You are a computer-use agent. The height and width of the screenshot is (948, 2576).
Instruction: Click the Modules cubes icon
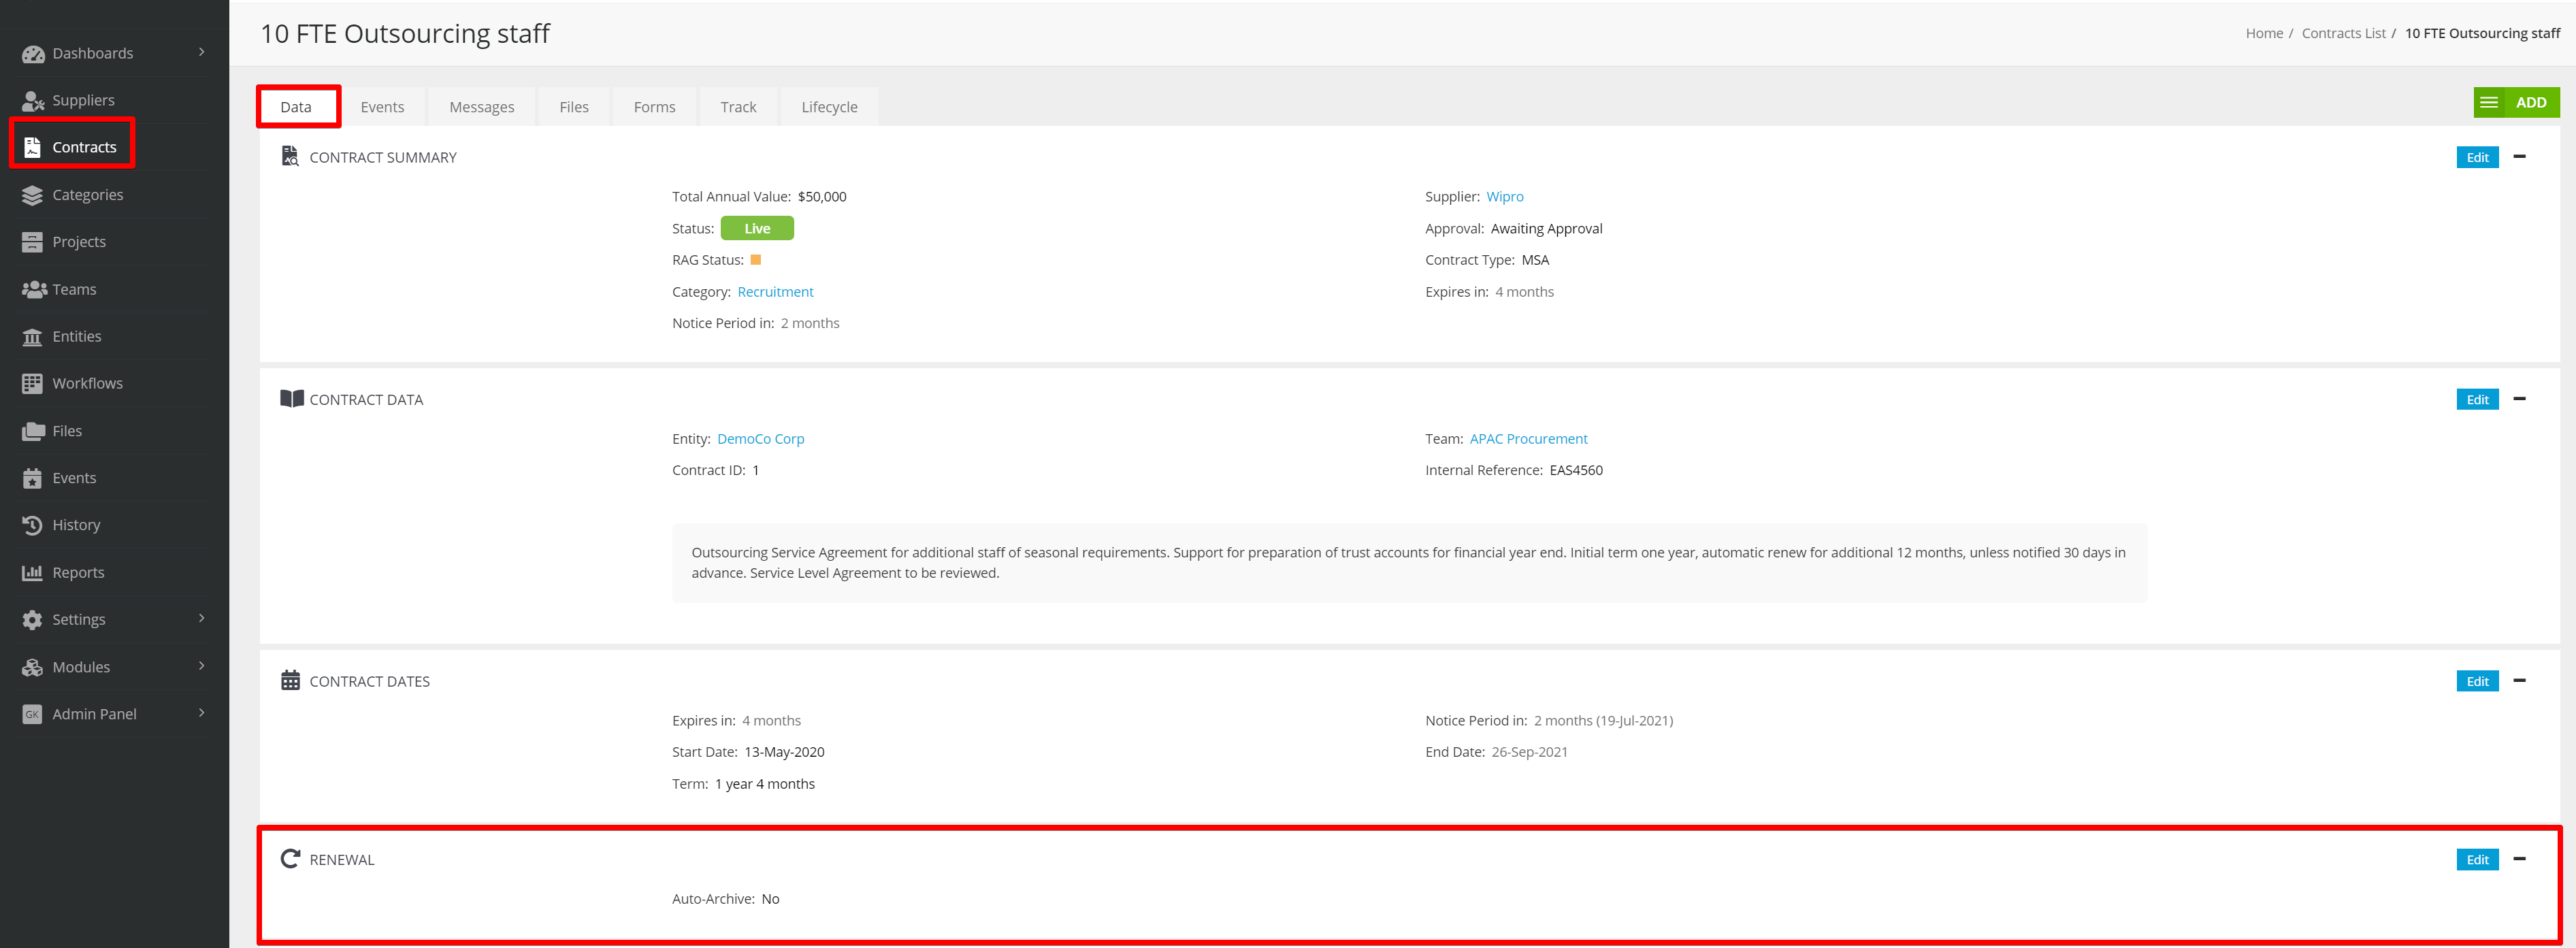[33, 667]
